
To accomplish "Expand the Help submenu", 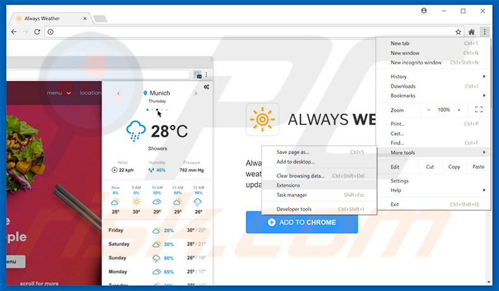I will (434, 190).
